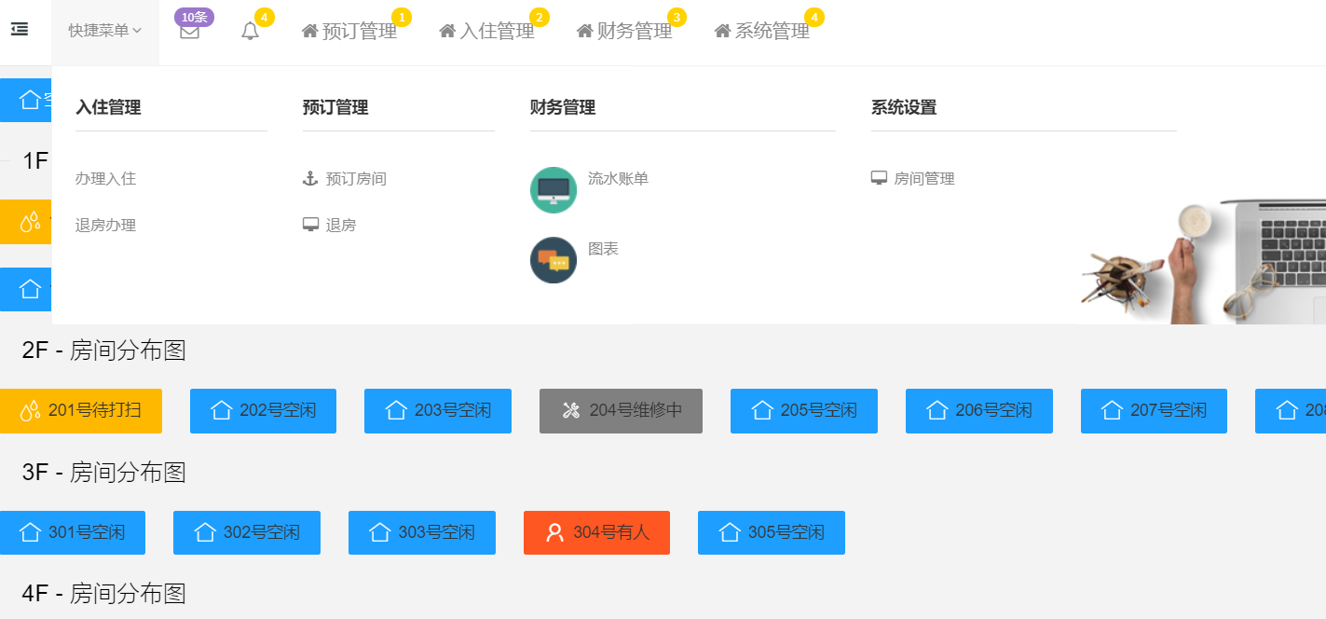Click the notification bell icon

[250, 32]
